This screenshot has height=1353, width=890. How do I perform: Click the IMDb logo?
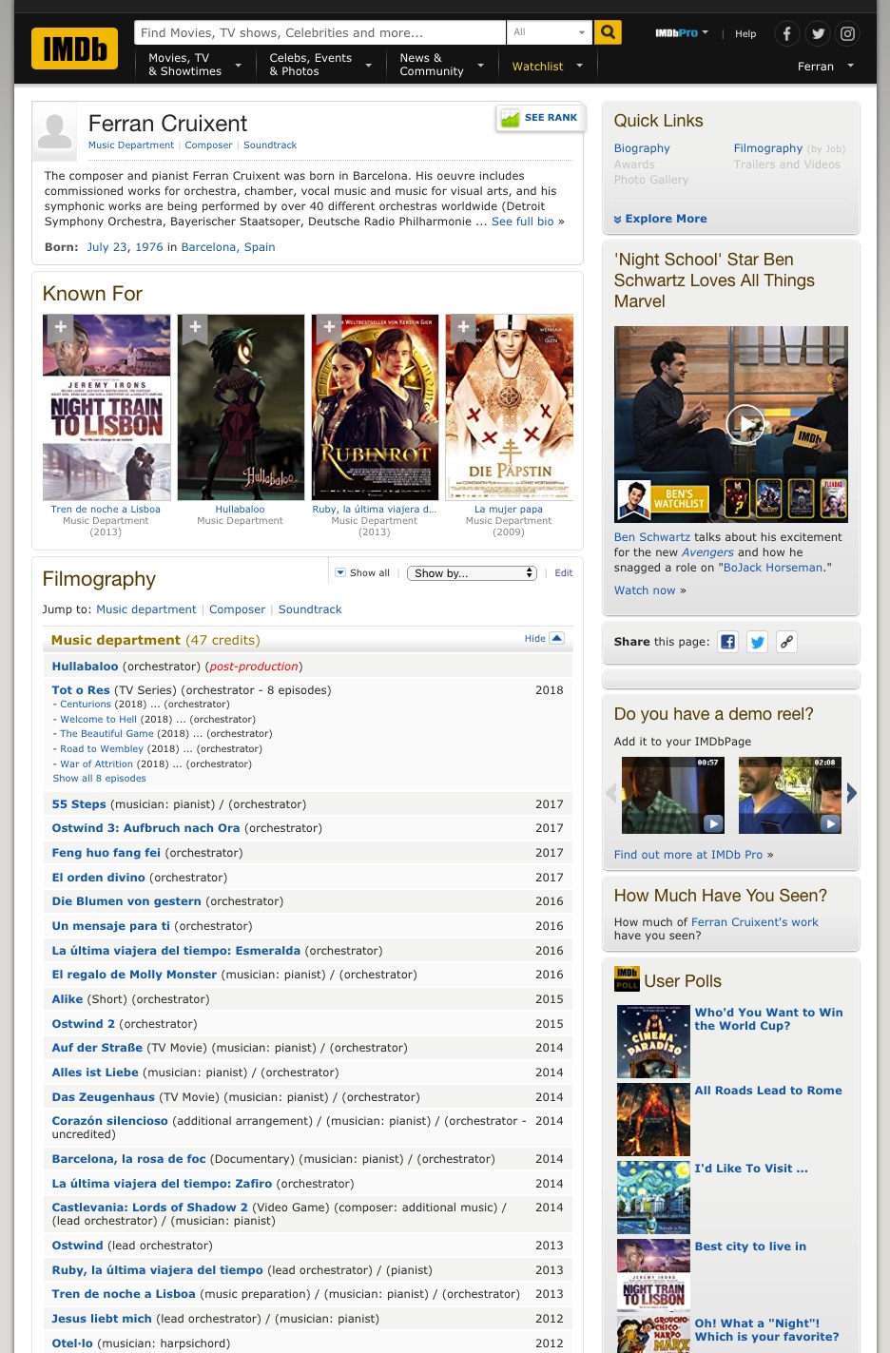(x=74, y=48)
